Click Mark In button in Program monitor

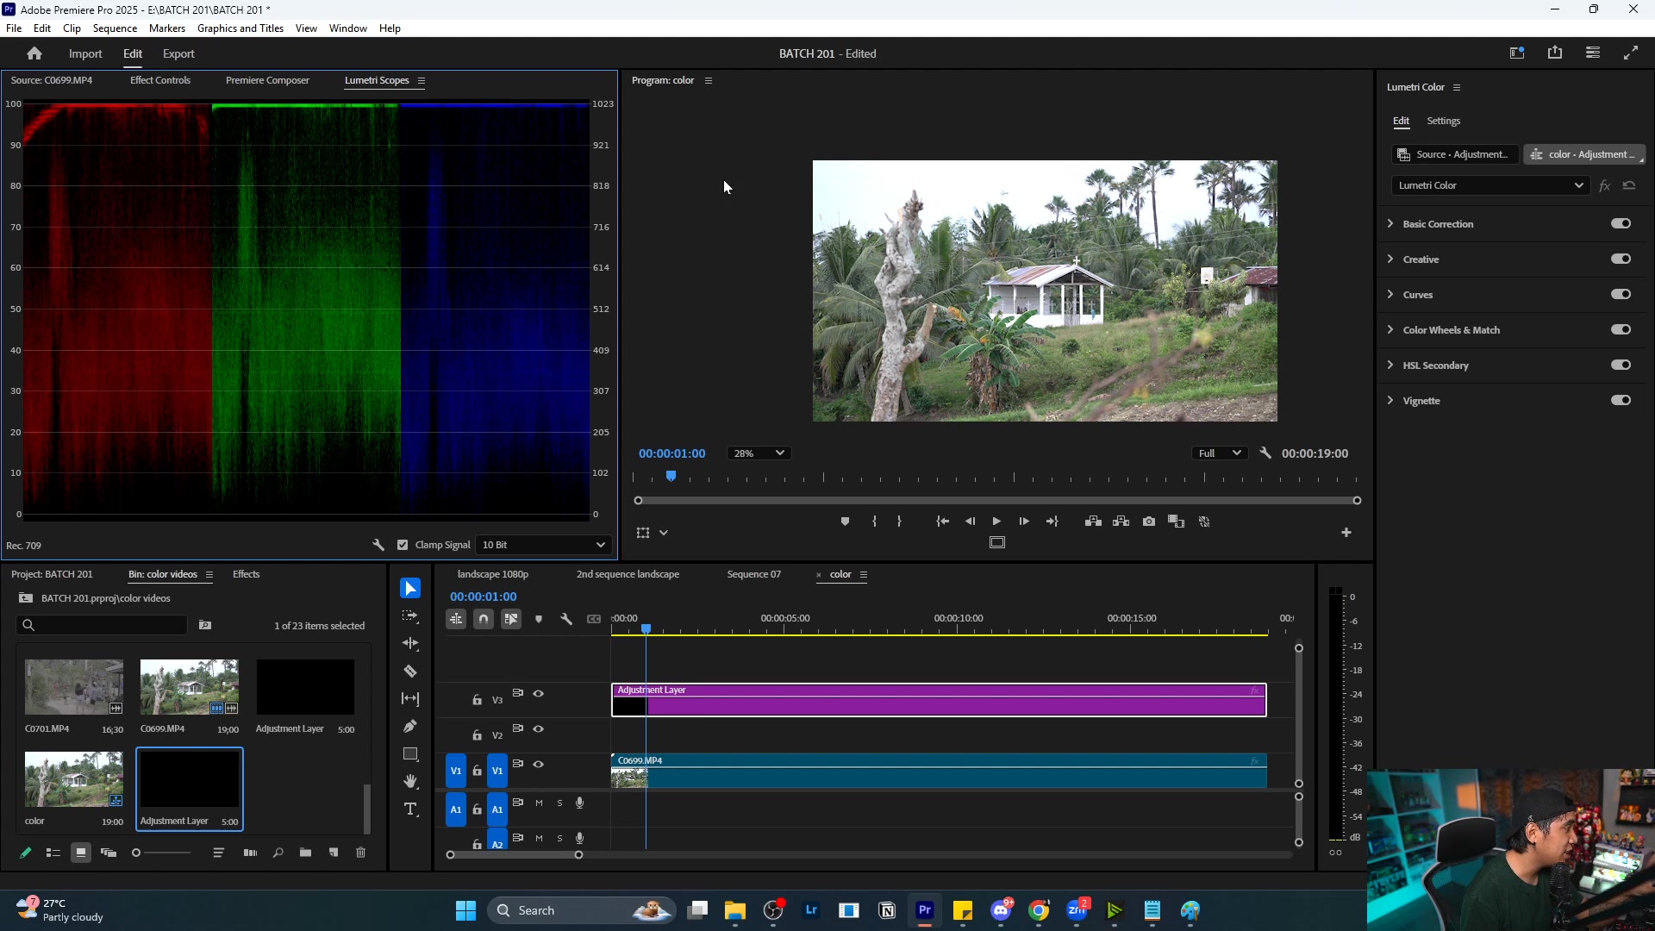click(x=874, y=522)
